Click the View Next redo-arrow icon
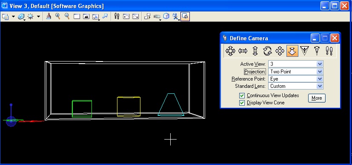The image size is (352, 165). pyautogui.click(x=135, y=17)
